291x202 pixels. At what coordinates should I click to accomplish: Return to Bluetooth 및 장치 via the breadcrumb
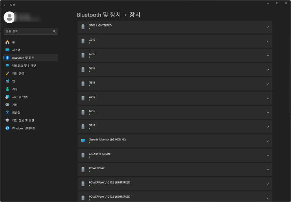pos(99,15)
